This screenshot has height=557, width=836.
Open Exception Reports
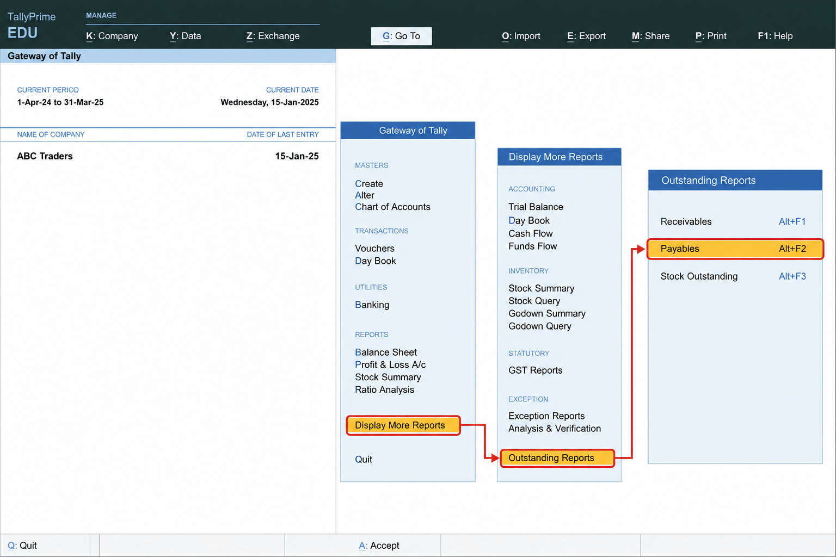tap(546, 416)
